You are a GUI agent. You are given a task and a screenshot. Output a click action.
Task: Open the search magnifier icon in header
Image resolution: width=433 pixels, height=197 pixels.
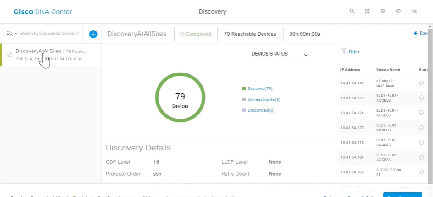tap(351, 11)
